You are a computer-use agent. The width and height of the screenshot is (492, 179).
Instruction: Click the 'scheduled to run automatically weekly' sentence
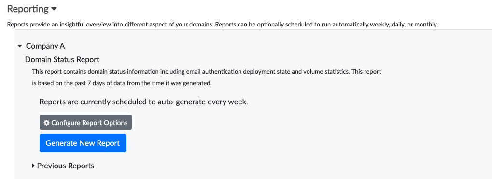coord(326,25)
